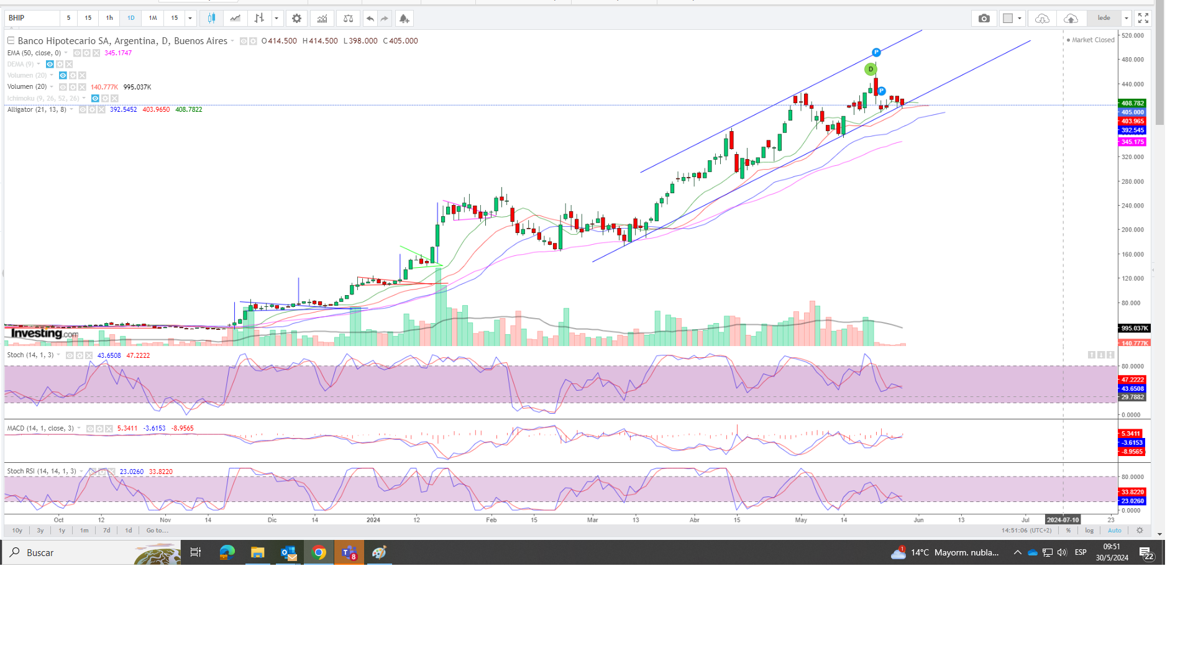Click the line chart style icon
This screenshot has width=1193, height=671.
235,18
